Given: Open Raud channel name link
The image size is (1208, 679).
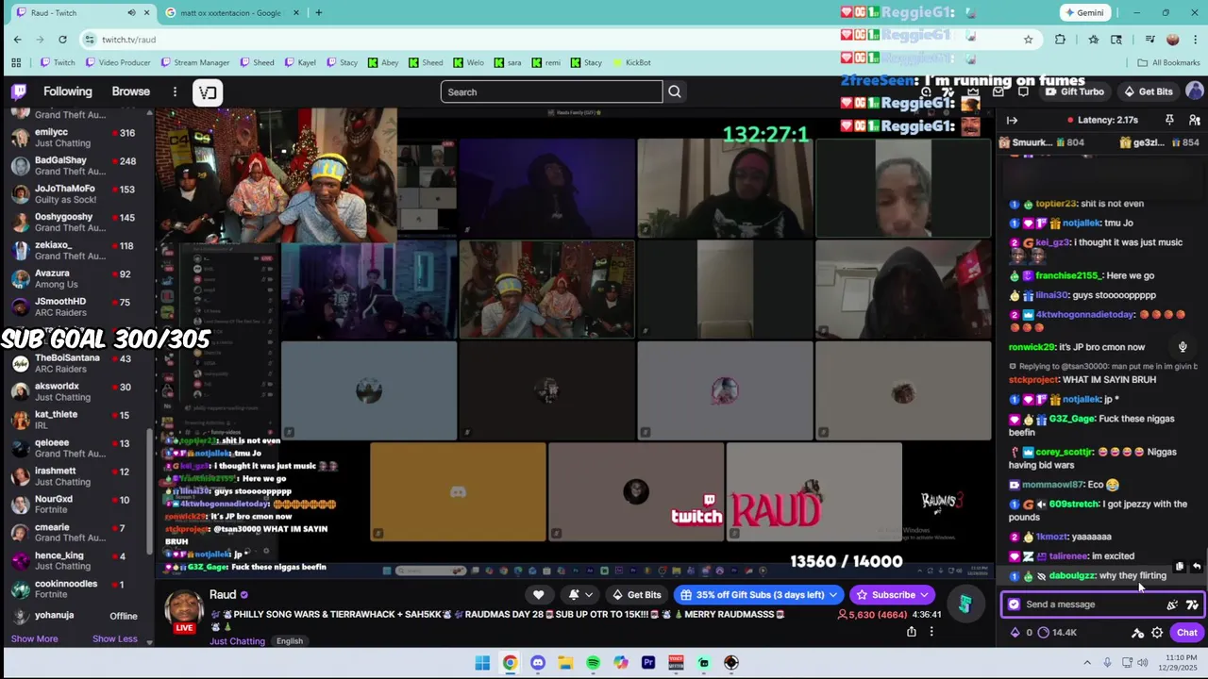Looking at the screenshot, I should coord(223,594).
